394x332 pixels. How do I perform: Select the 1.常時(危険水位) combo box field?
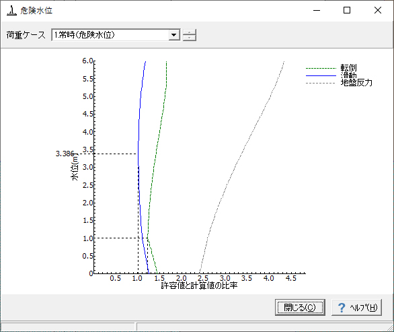116,35
